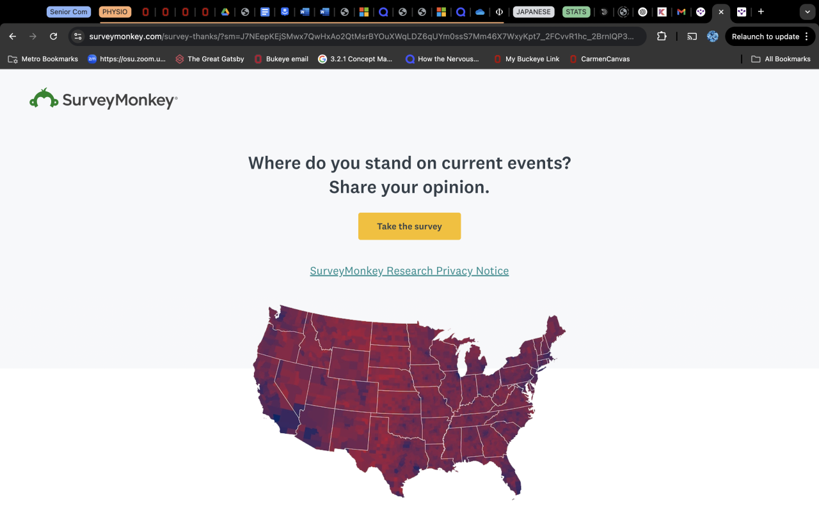Expand the JAPANESE tab group
This screenshot has height=511, width=819.
point(534,11)
